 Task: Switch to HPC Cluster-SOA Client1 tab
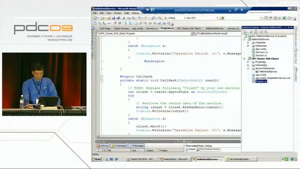pyautogui.click(x=189, y=28)
